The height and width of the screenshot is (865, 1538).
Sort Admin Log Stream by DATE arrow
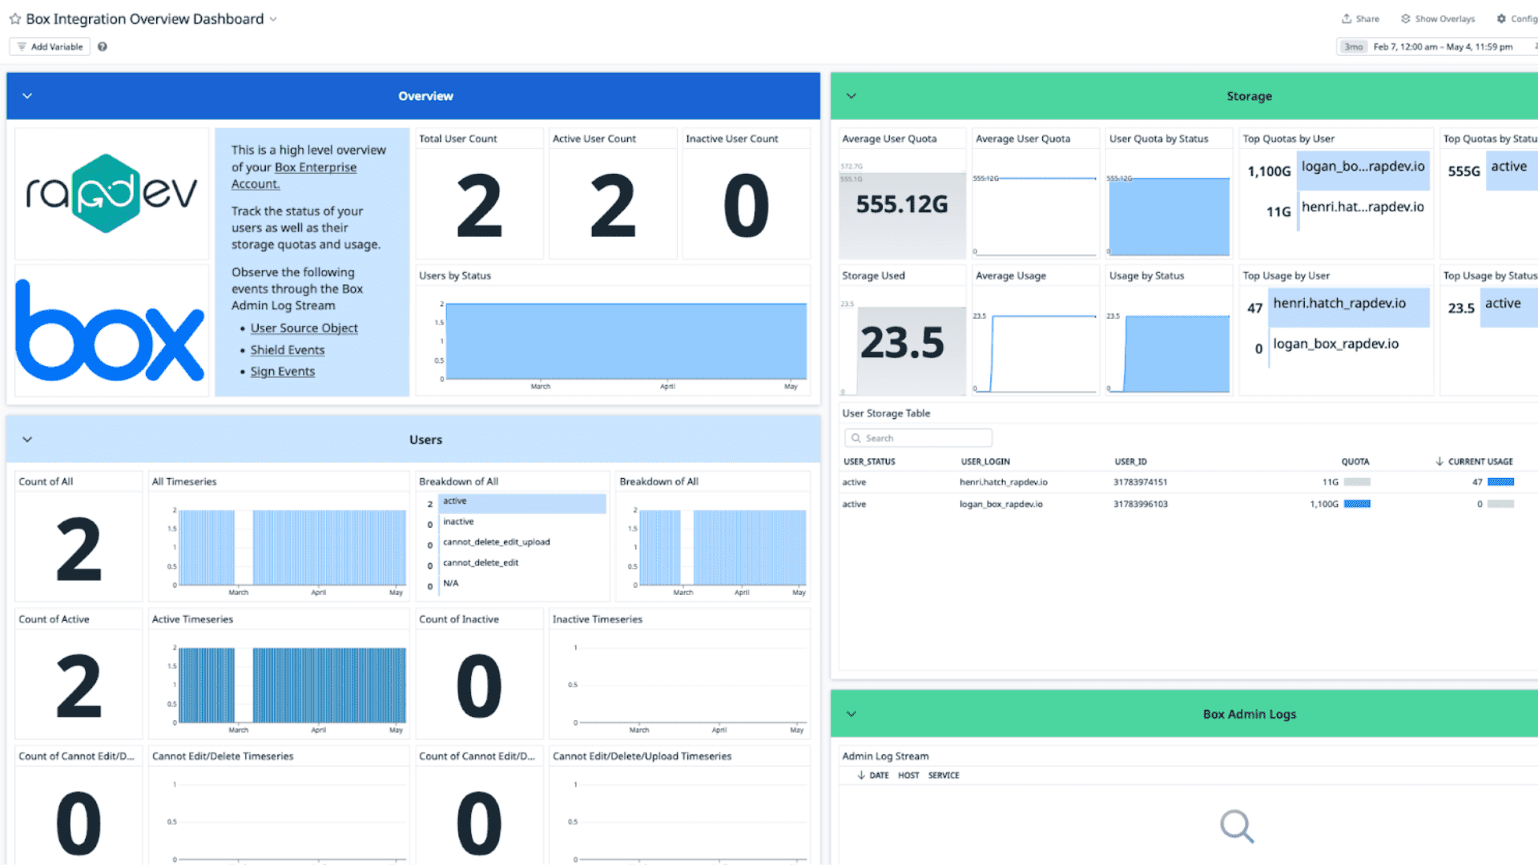point(861,775)
